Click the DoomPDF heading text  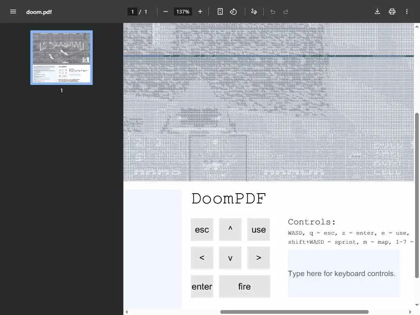(x=228, y=199)
